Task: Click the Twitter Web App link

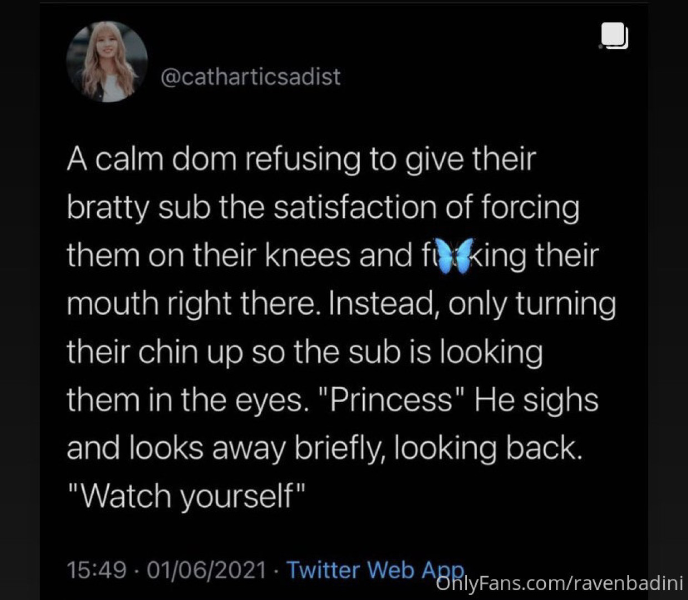Action: 375,569
